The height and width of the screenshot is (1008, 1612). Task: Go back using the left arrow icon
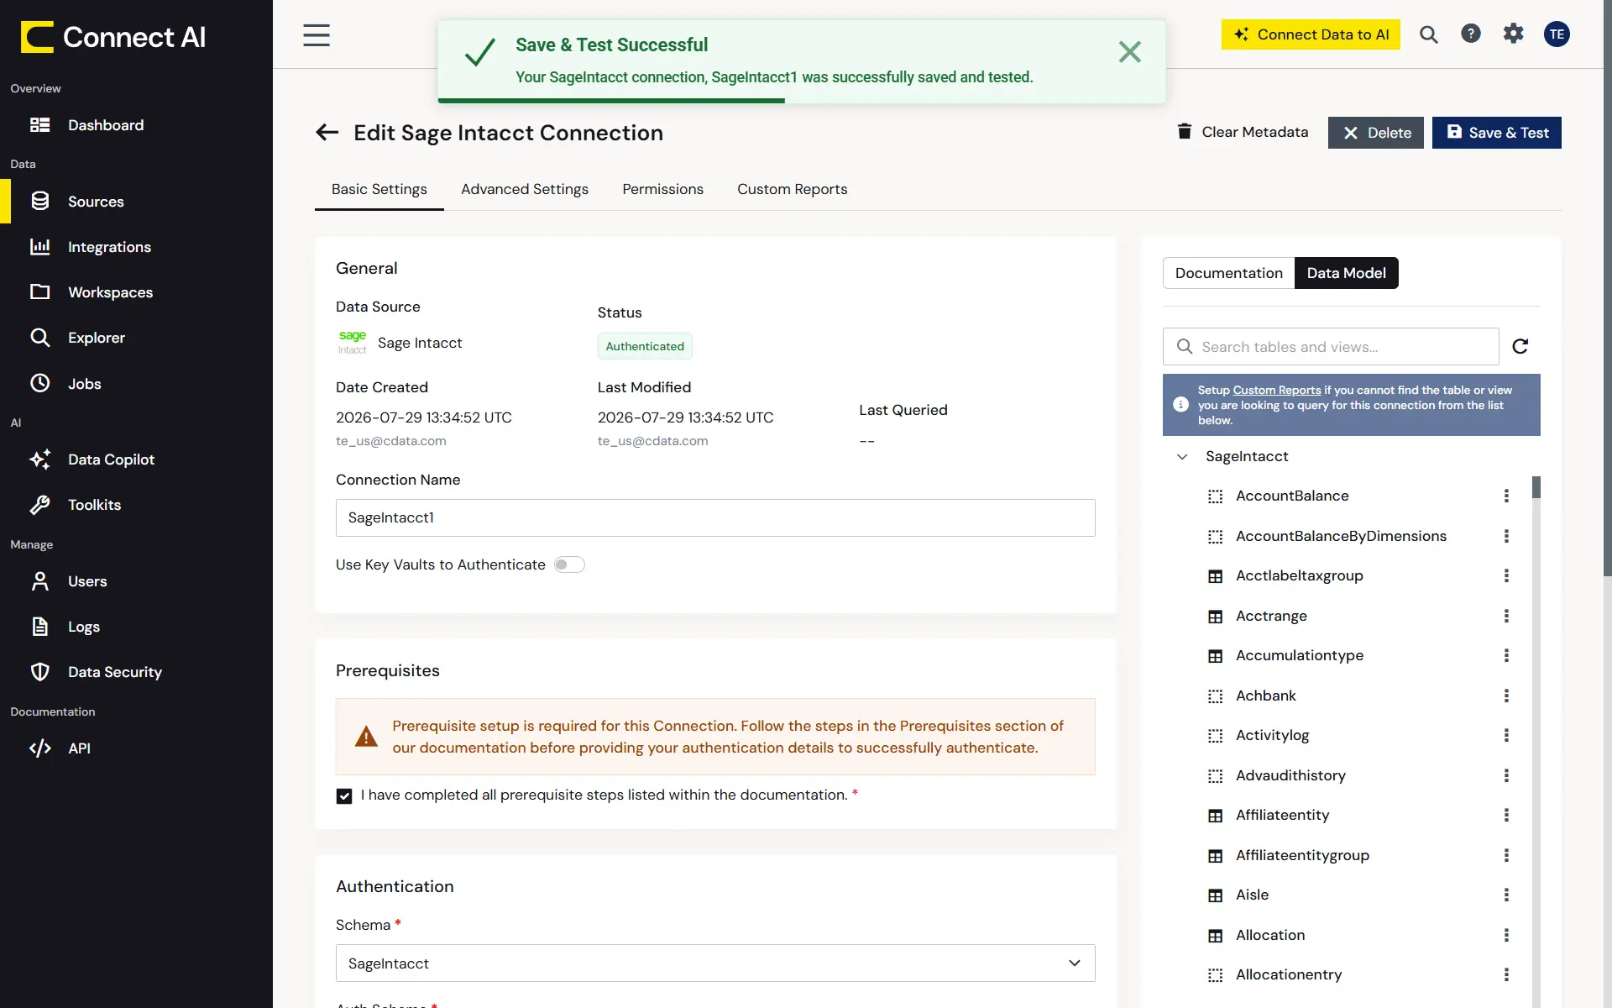327,133
